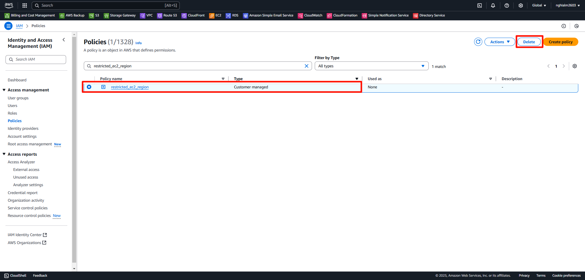
Task: Sort by Policy name column
Action: (x=223, y=79)
